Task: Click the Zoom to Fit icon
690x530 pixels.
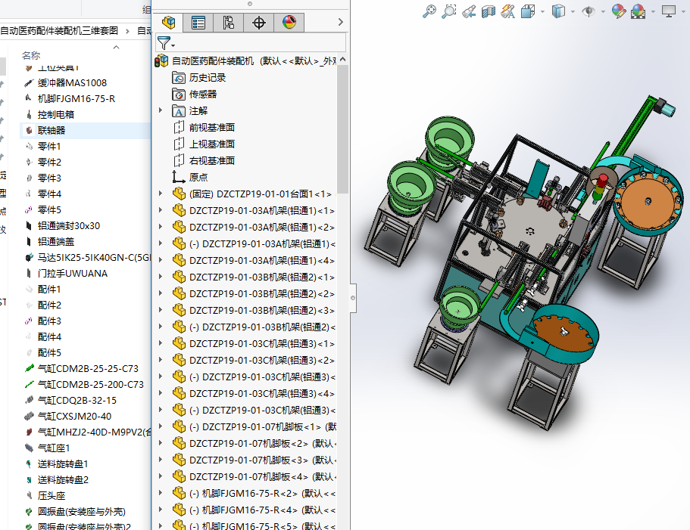Action: click(429, 11)
